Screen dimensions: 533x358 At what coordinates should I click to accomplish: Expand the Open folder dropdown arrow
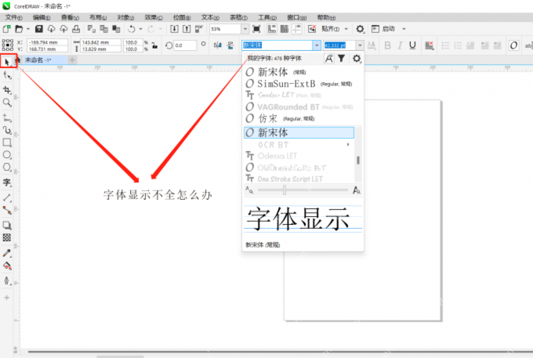[x=28, y=29]
